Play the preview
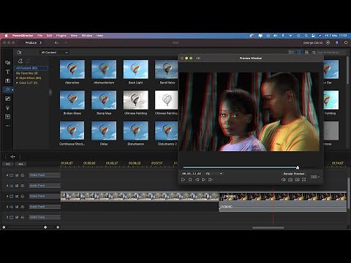The image size is (351, 263). 183,180
